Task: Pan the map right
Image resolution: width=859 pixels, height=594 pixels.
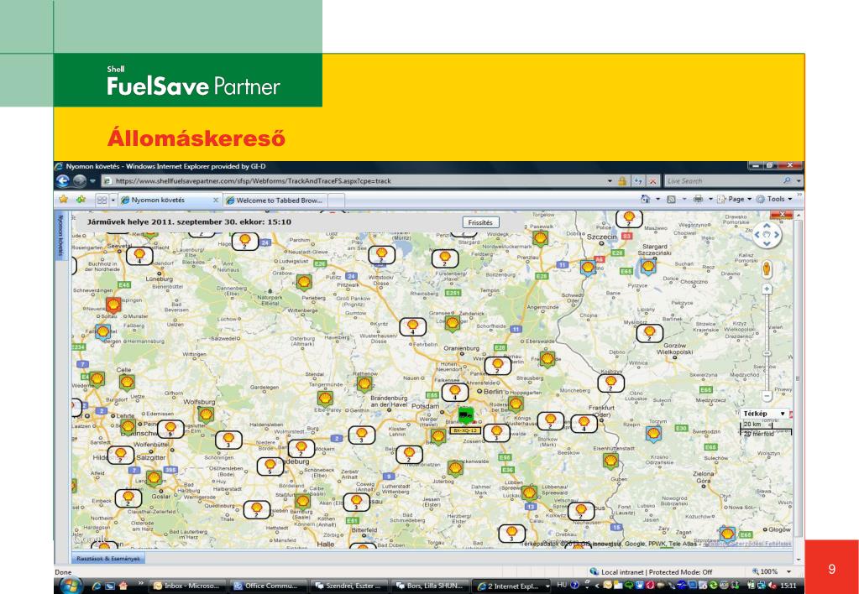Action: click(776, 234)
